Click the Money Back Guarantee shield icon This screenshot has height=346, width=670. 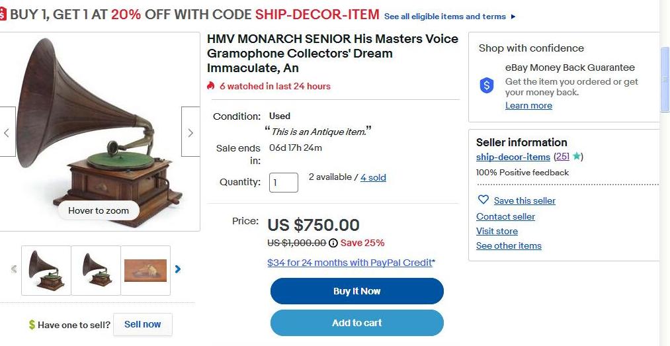(487, 85)
